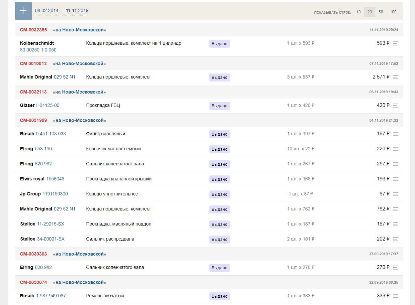Screen dimensions: 415x305
Task: Open order CM 0010012
Action: (33, 63)
